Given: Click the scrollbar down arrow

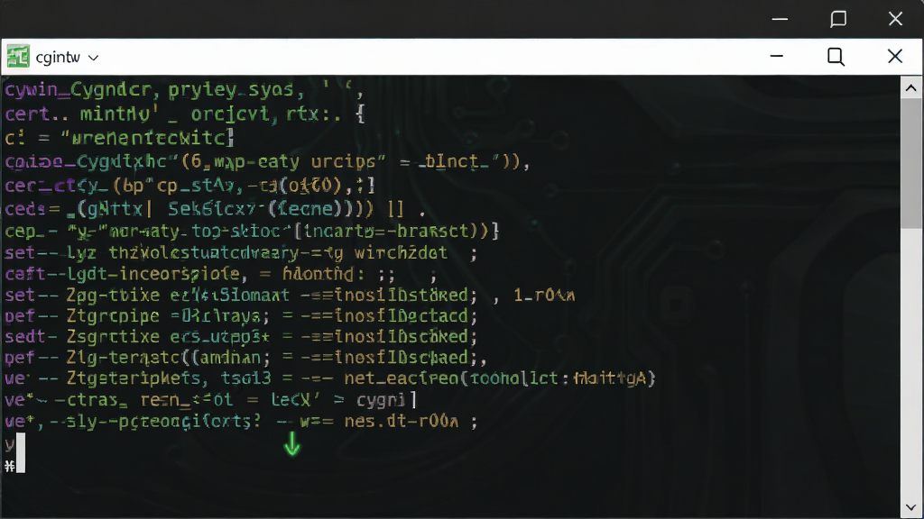Looking at the screenshot, I should [911, 506].
